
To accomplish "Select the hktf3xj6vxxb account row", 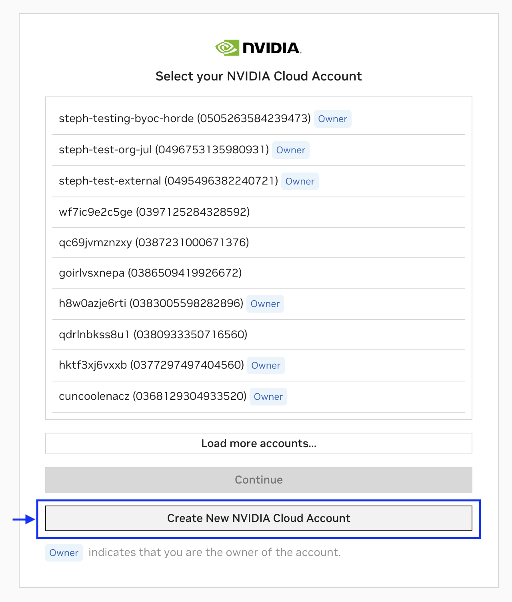I will tap(151, 365).
